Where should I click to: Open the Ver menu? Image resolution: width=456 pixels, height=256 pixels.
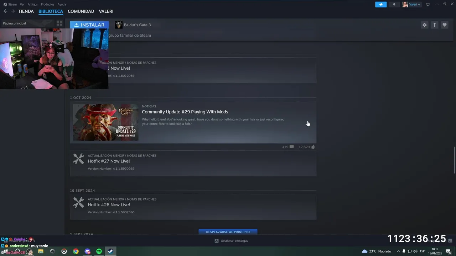pyautogui.click(x=22, y=4)
